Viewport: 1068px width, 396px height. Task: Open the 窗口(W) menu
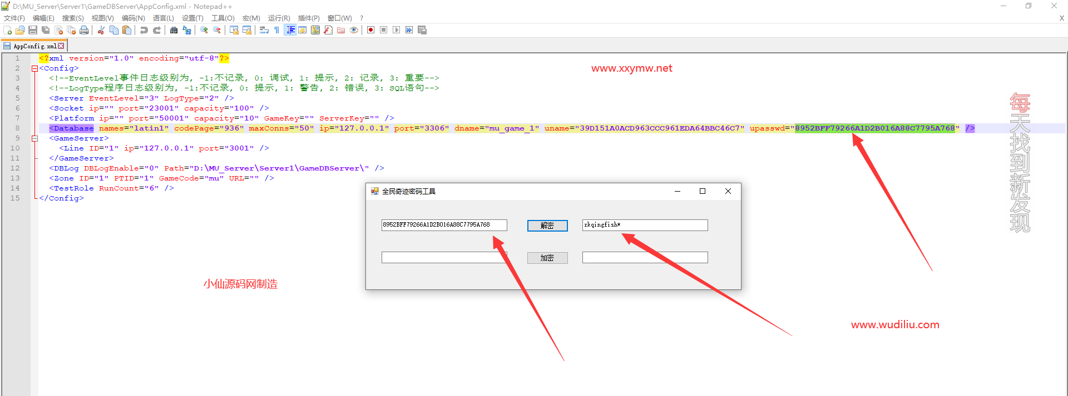[x=340, y=18]
